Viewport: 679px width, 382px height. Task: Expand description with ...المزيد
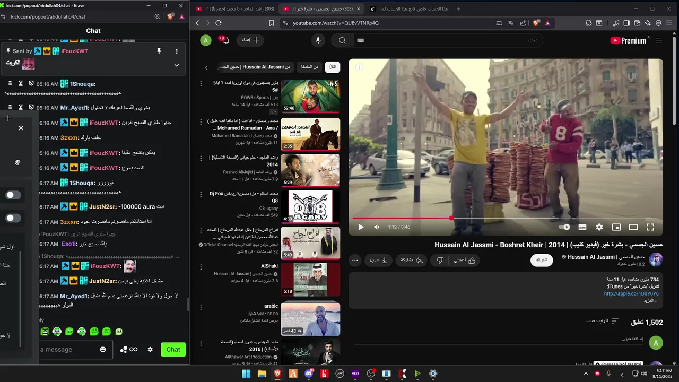(x=650, y=301)
